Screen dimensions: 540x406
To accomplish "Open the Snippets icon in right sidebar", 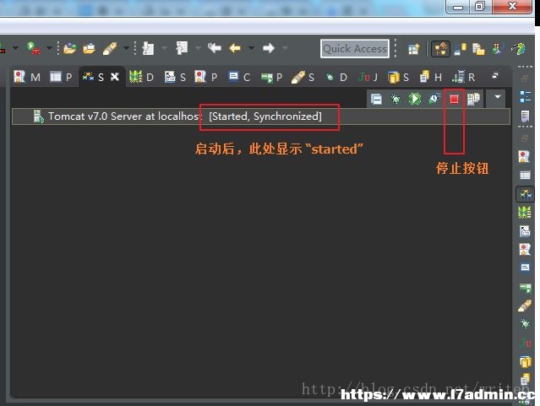I will [x=525, y=231].
